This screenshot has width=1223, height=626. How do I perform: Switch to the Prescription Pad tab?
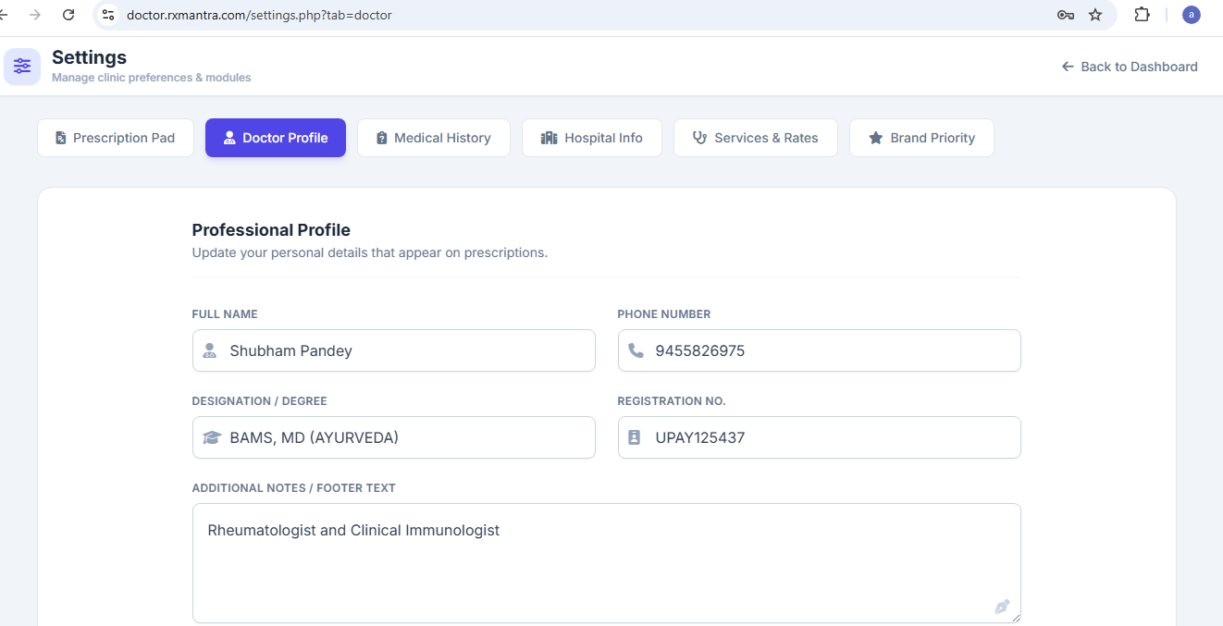[x=116, y=138]
